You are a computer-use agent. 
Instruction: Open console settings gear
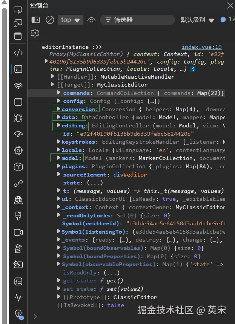click(x=35, y=33)
